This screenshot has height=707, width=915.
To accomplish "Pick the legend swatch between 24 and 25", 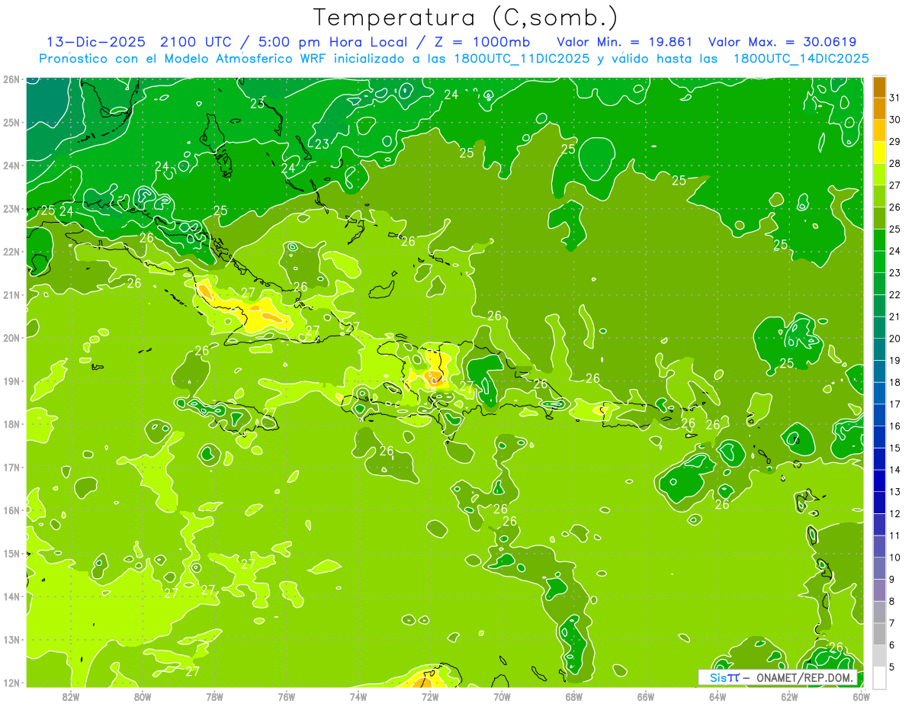I will pos(879,239).
